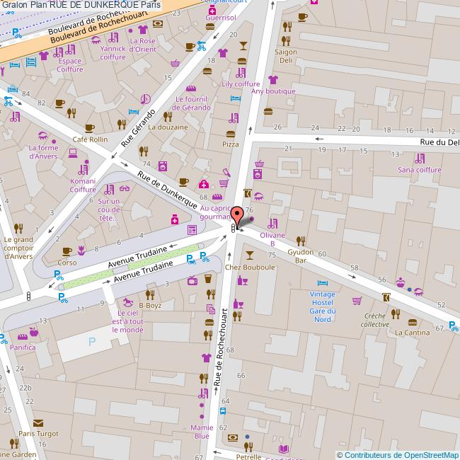Click the Crèche collective label

(375, 320)
